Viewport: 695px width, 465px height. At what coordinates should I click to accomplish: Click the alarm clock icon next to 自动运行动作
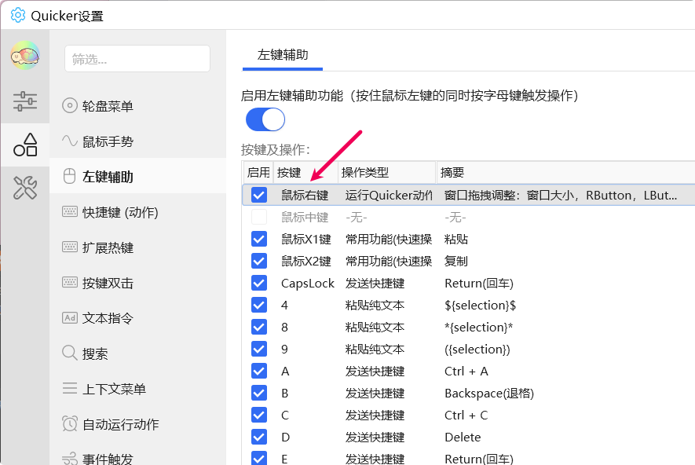[70, 424]
